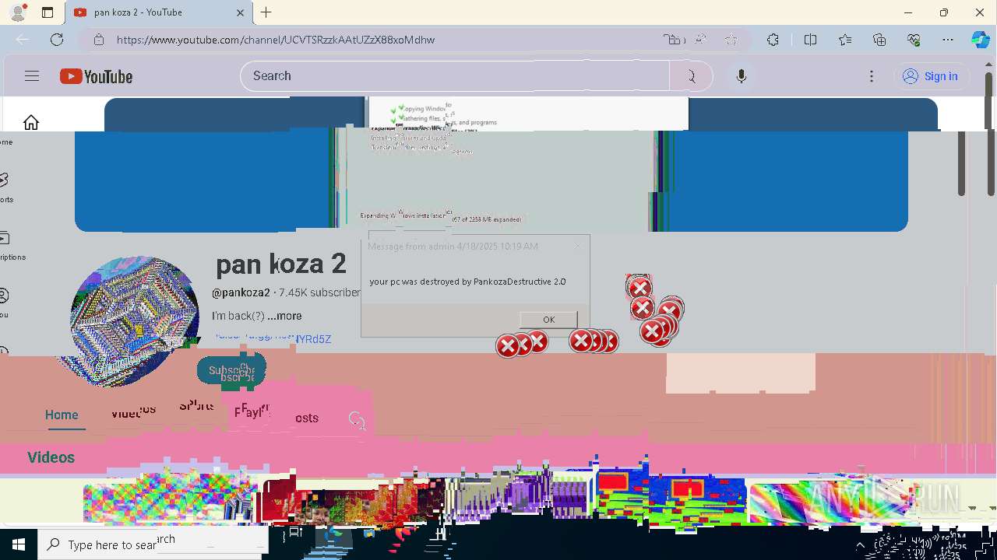The width and height of the screenshot is (997, 560).
Task: Open Edge Collections
Action: 879,40
